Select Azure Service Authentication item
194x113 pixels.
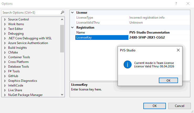(28, 43)
